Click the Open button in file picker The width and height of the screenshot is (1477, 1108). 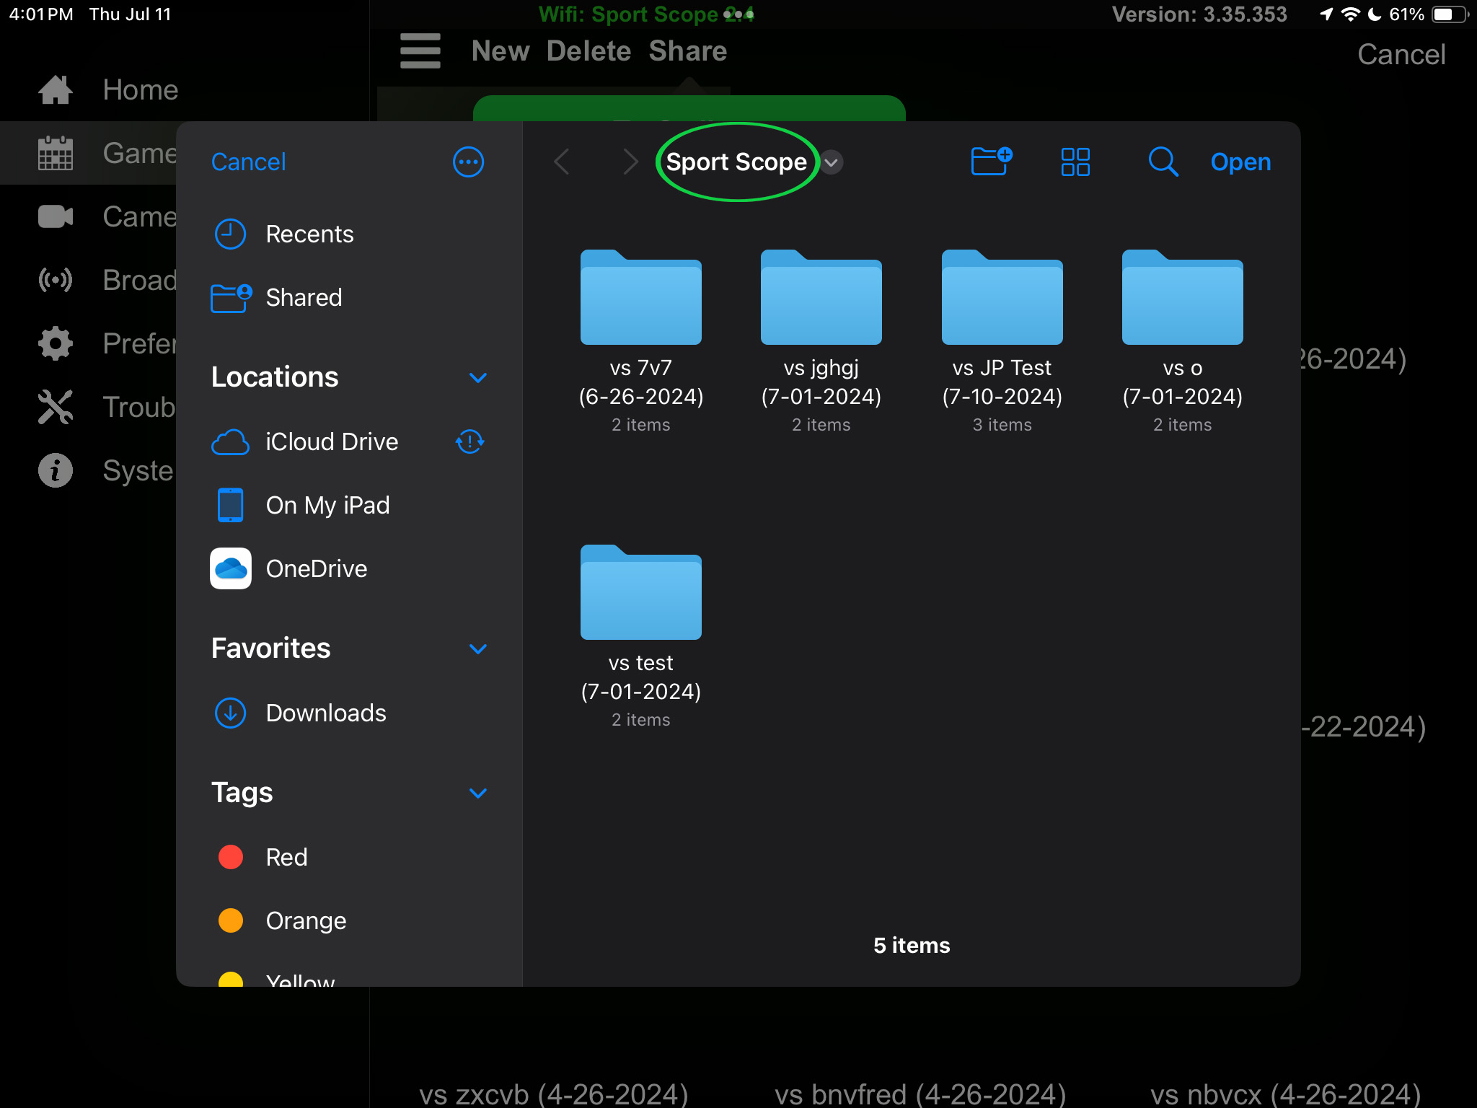click(1240, 162)
